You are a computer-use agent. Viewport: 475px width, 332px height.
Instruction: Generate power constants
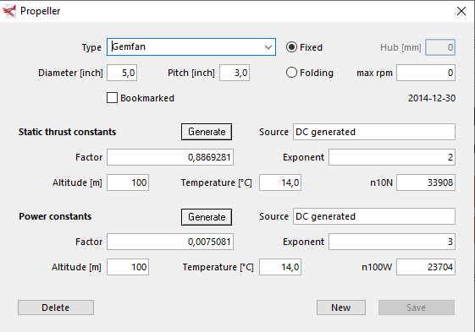(207, 217)
